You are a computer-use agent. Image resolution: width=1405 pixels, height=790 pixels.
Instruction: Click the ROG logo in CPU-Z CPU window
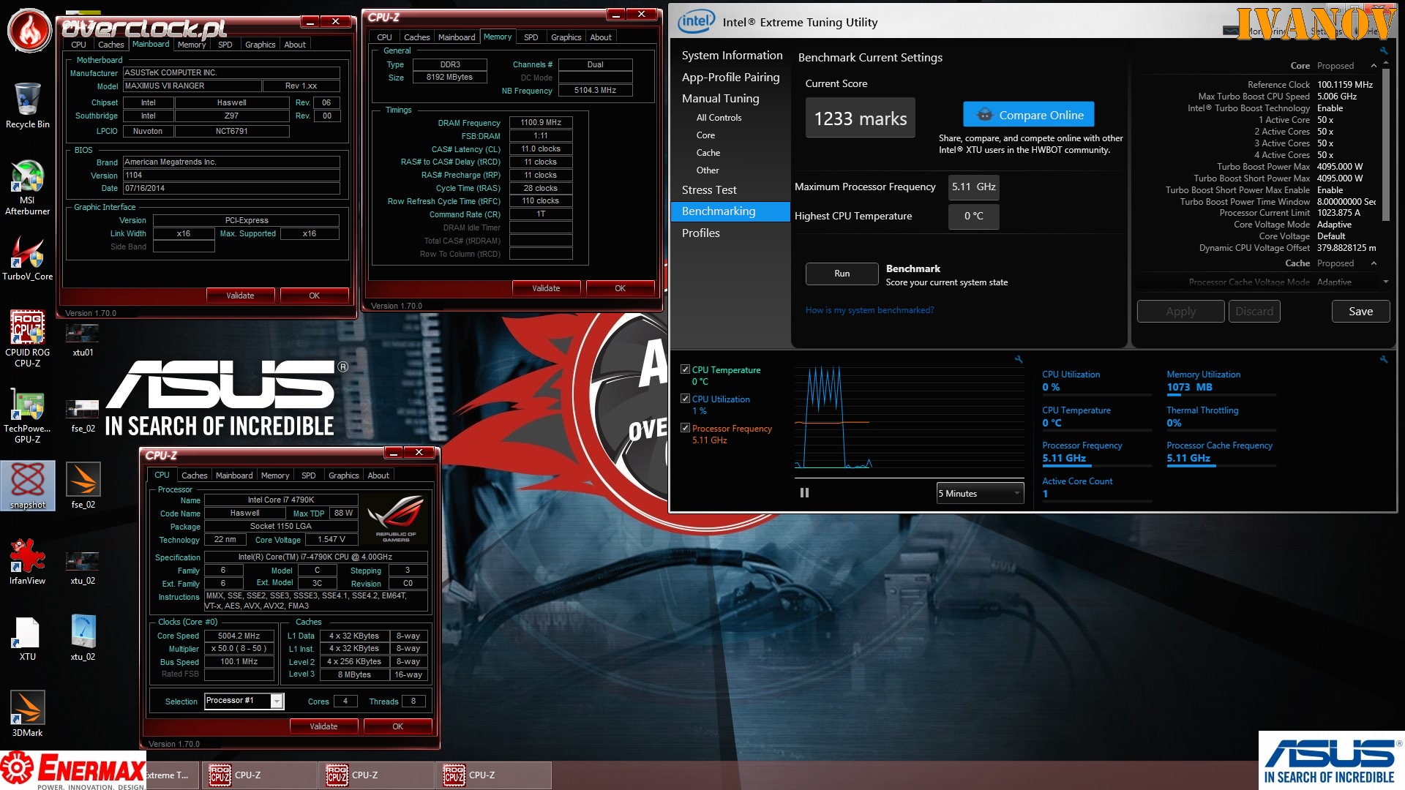(396, 518)
